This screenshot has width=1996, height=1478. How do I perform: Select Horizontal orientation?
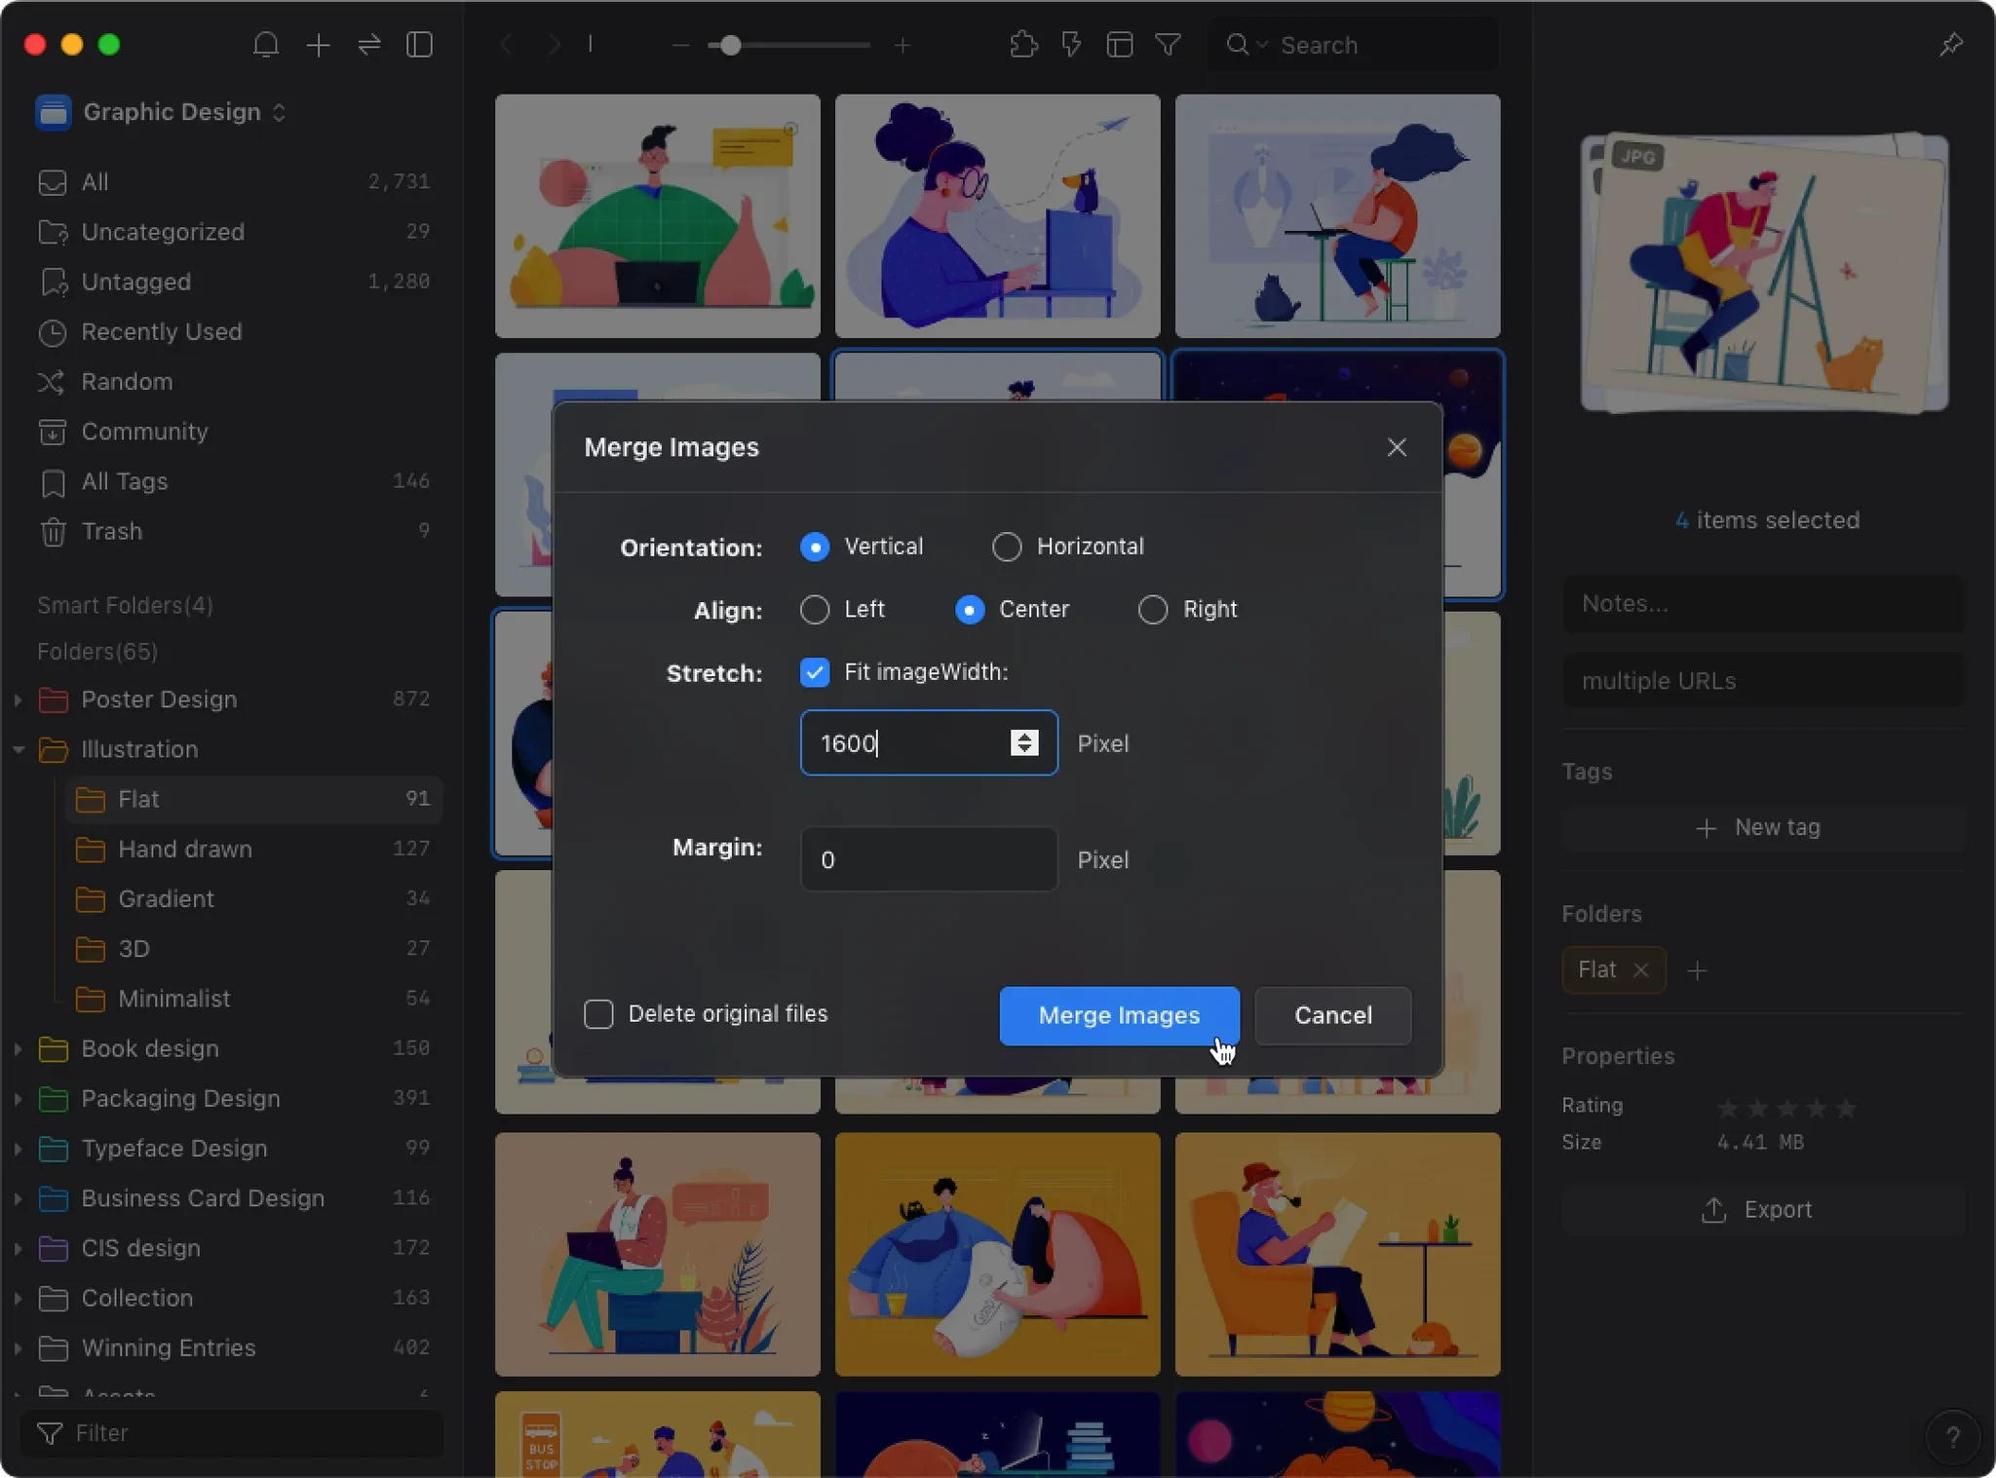pyautogui.click(x=1007, y=547)
